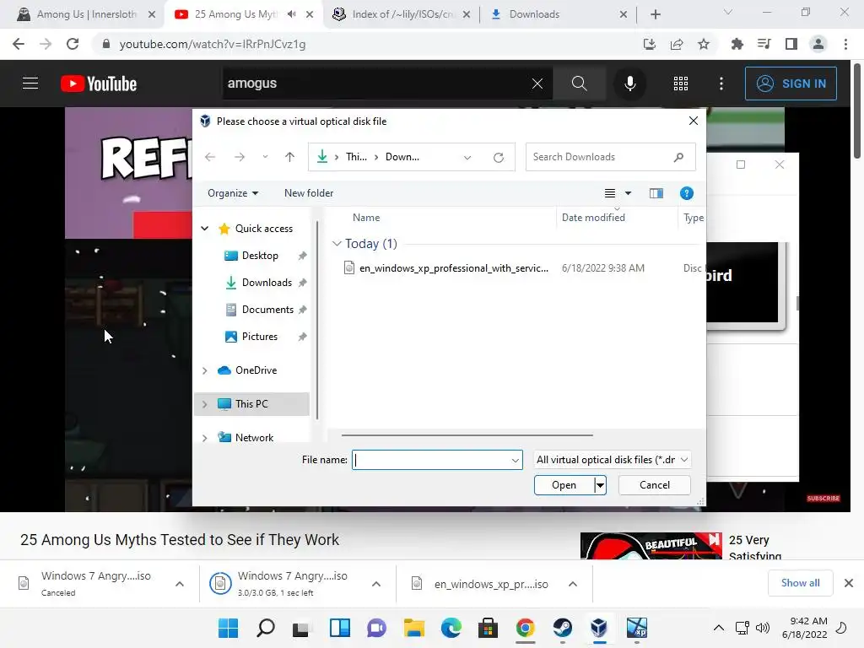Image resolution: width=864 pixels, height=648 pixels.
Task: Go up one folder level in dialog
Action: [x=290, y=157]
